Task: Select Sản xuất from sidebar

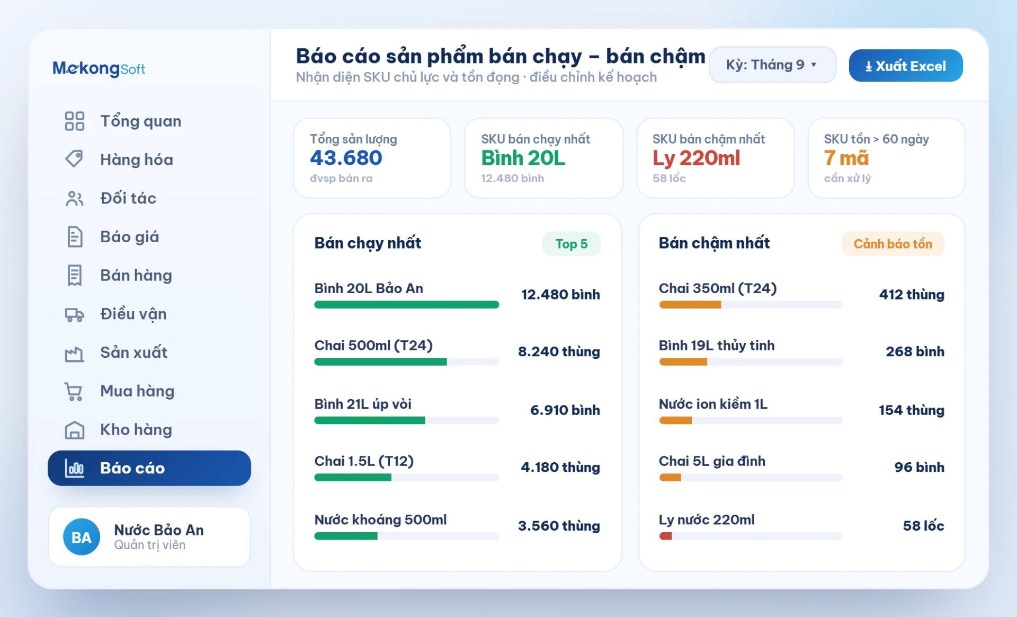Action: pyautogui.click(x=149, y=352)
